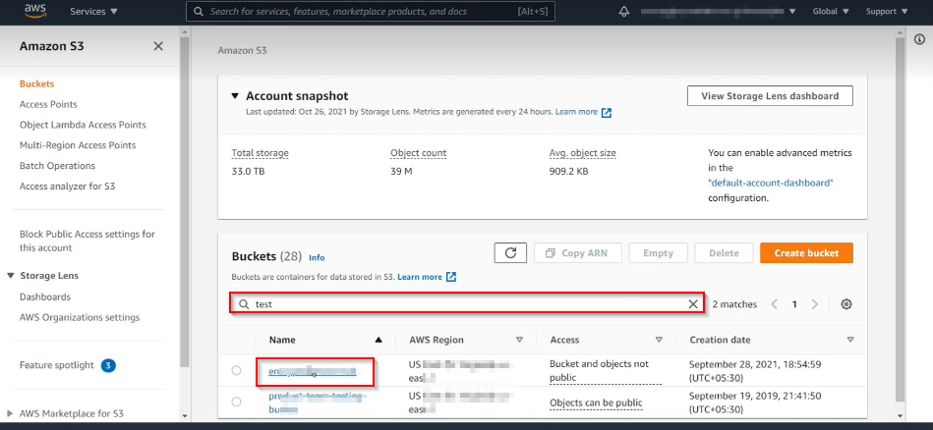Click the magnifier icon in bucket search

[x=244, y=304]
